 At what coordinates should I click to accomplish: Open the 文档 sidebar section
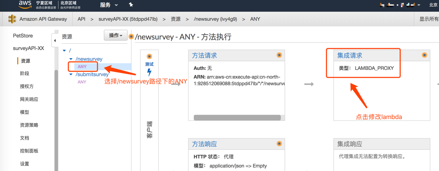[x=25, y=138]
